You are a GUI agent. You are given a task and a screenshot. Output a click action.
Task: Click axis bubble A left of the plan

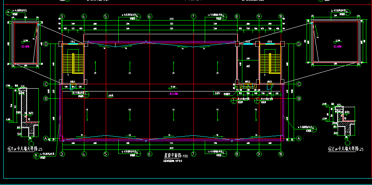click(x=46, y=138)
